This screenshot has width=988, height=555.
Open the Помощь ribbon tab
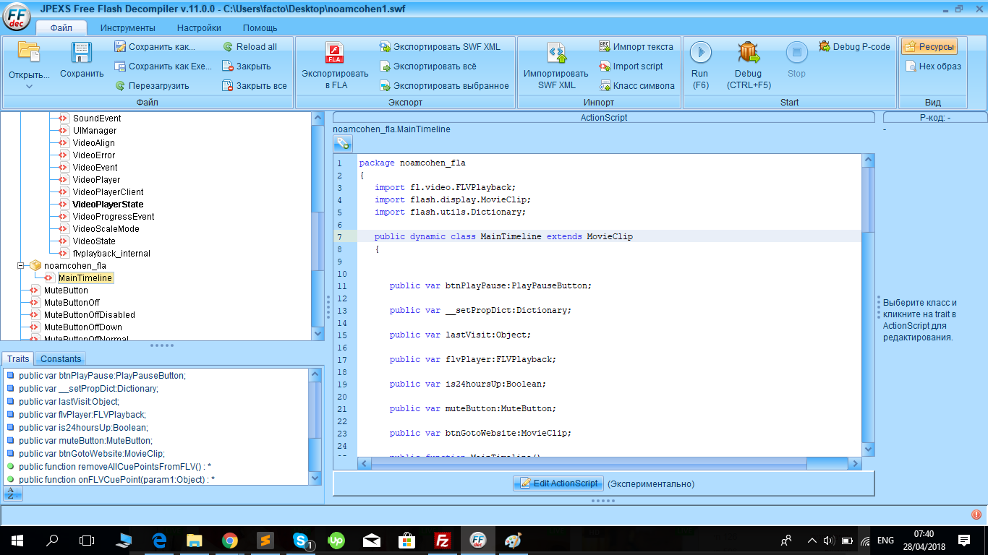point(260,28)
